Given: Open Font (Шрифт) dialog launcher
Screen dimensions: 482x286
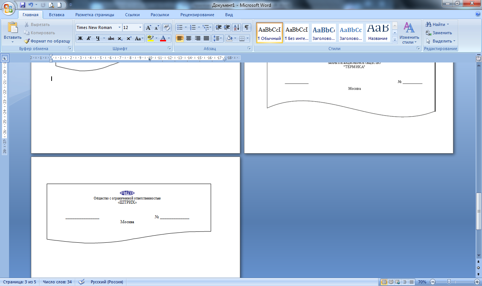Looking at the screenshot, I should click(x=169, y=49).
